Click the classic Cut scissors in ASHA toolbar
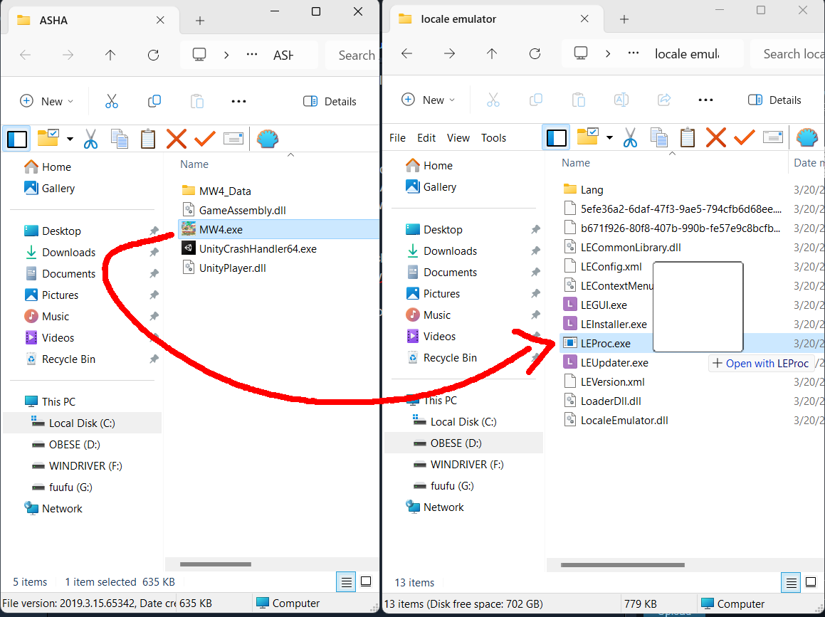 (90, 139)
